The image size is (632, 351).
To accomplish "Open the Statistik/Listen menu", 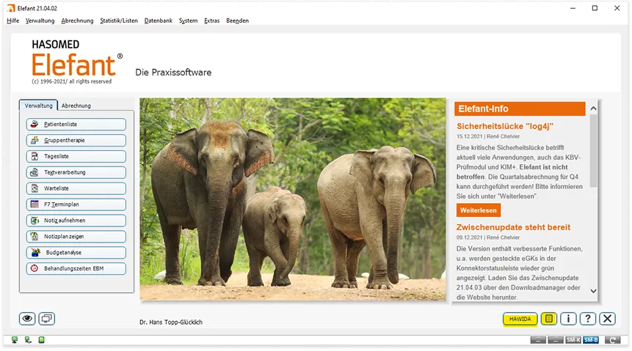I will coord(119,21).
